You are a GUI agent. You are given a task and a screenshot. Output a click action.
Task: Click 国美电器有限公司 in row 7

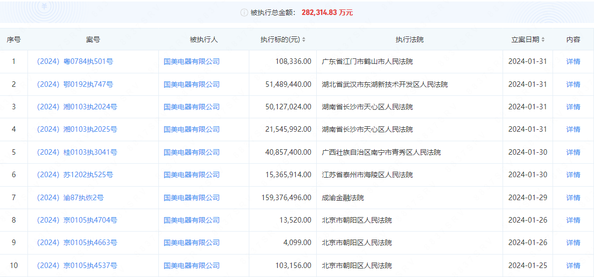point(192,198)
